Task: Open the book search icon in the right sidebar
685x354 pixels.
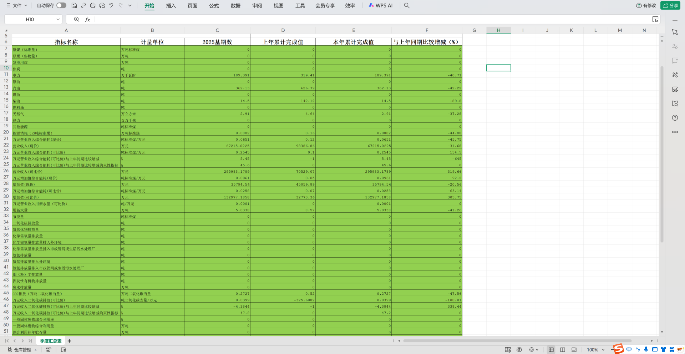Action: coord(675,103)
